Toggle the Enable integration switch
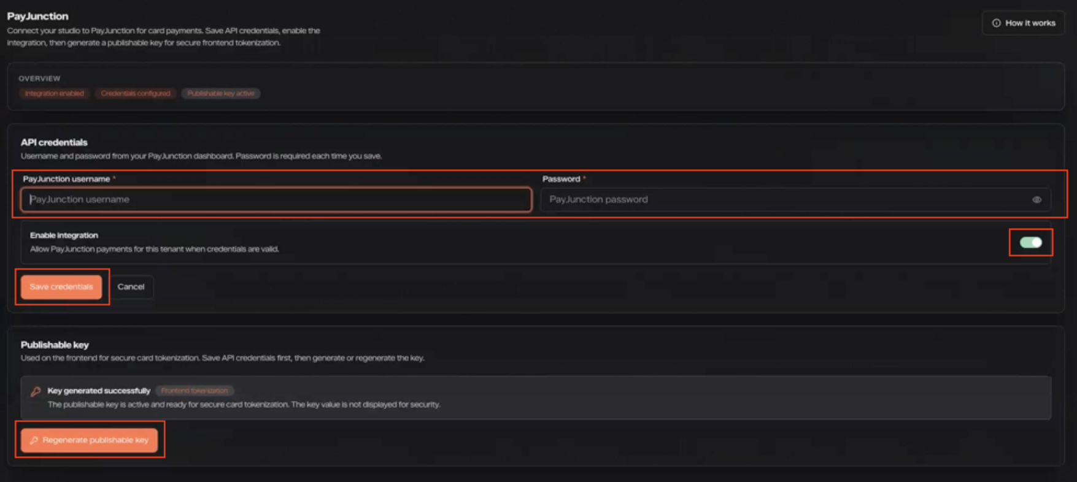The width and height of the screenshot is (1077, 482). pos(1030,242)
